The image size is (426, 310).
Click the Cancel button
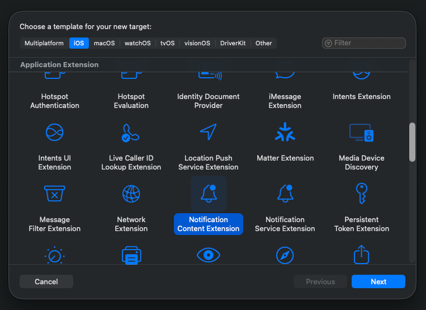coord(46,281)
